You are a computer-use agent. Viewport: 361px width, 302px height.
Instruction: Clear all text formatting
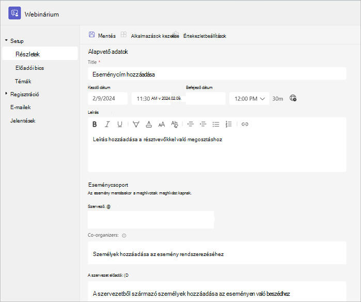175,124
